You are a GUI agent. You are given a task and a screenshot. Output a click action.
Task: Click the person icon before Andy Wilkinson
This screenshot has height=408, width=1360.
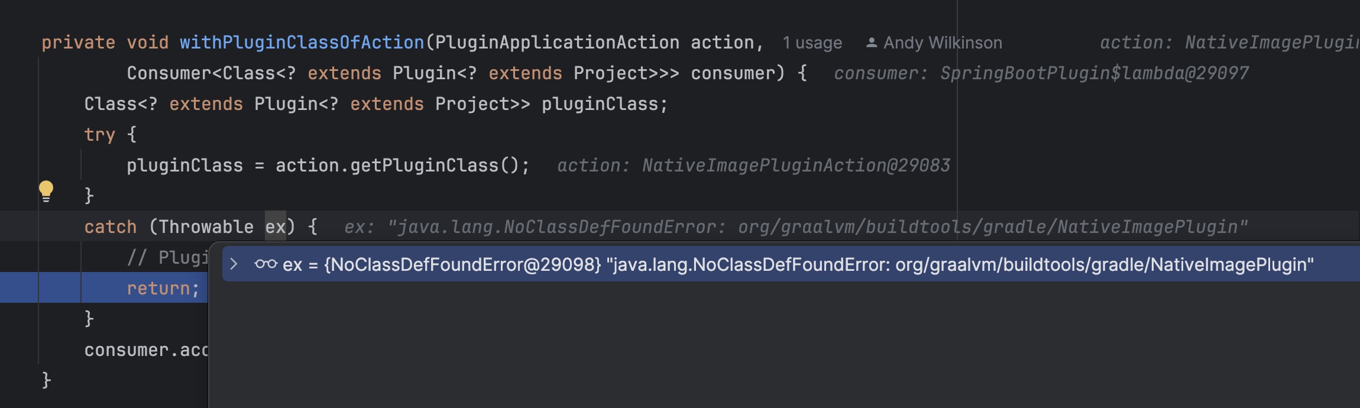871,43
